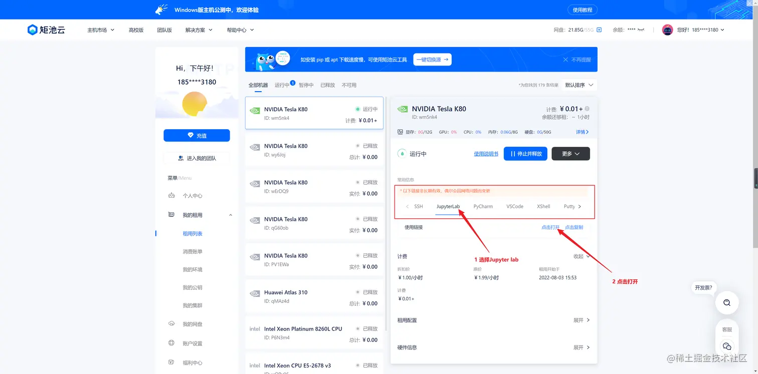Click the monitor stats icon beside 显存

tap(400, 132)
